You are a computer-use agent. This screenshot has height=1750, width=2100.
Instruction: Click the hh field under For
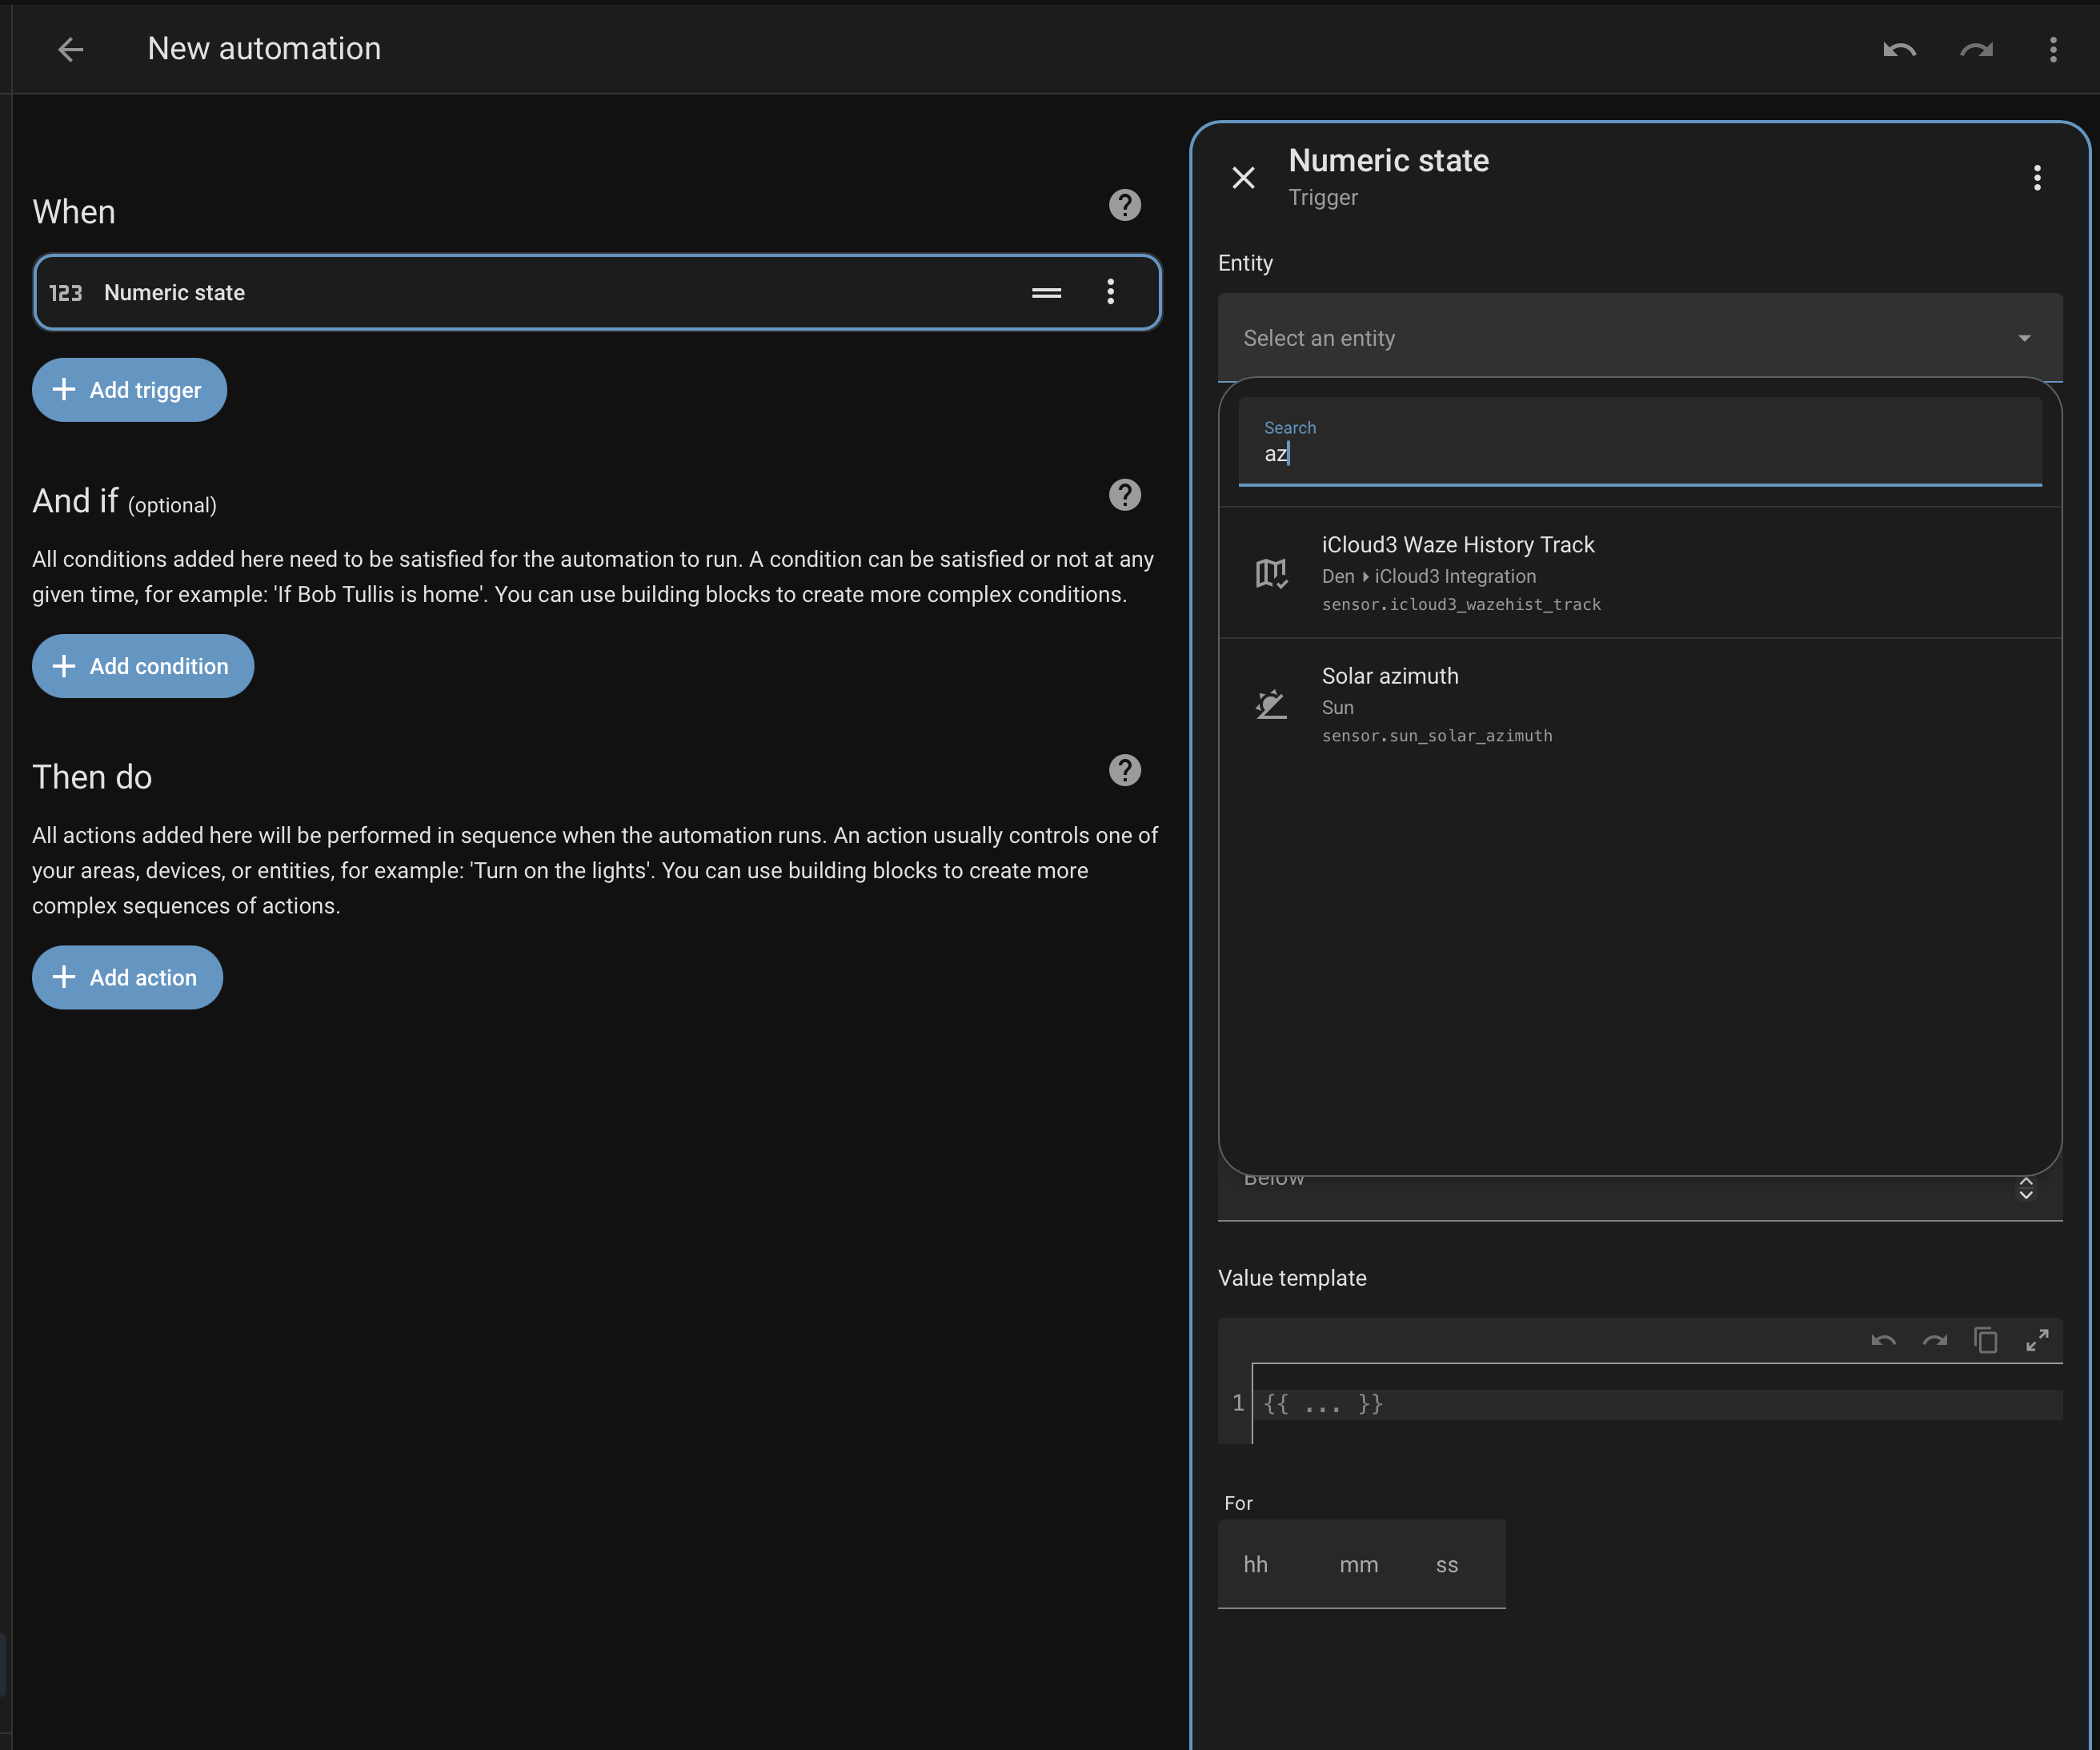(x=1256, y=1564)
